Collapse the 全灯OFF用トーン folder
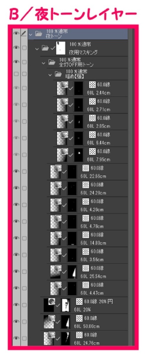This screenshot has height=357, width=147. click(x=44, y=63)
